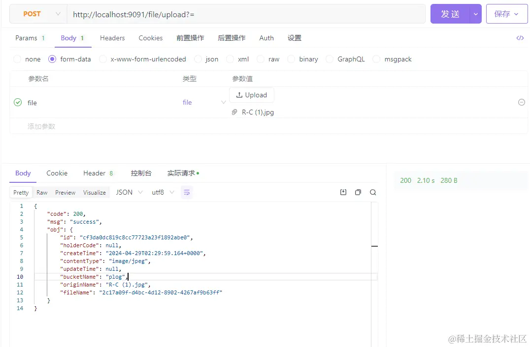
Task: Click the "contentType": "image/jpeg" line
Action: pyautogui.click(x=105, y=261)
